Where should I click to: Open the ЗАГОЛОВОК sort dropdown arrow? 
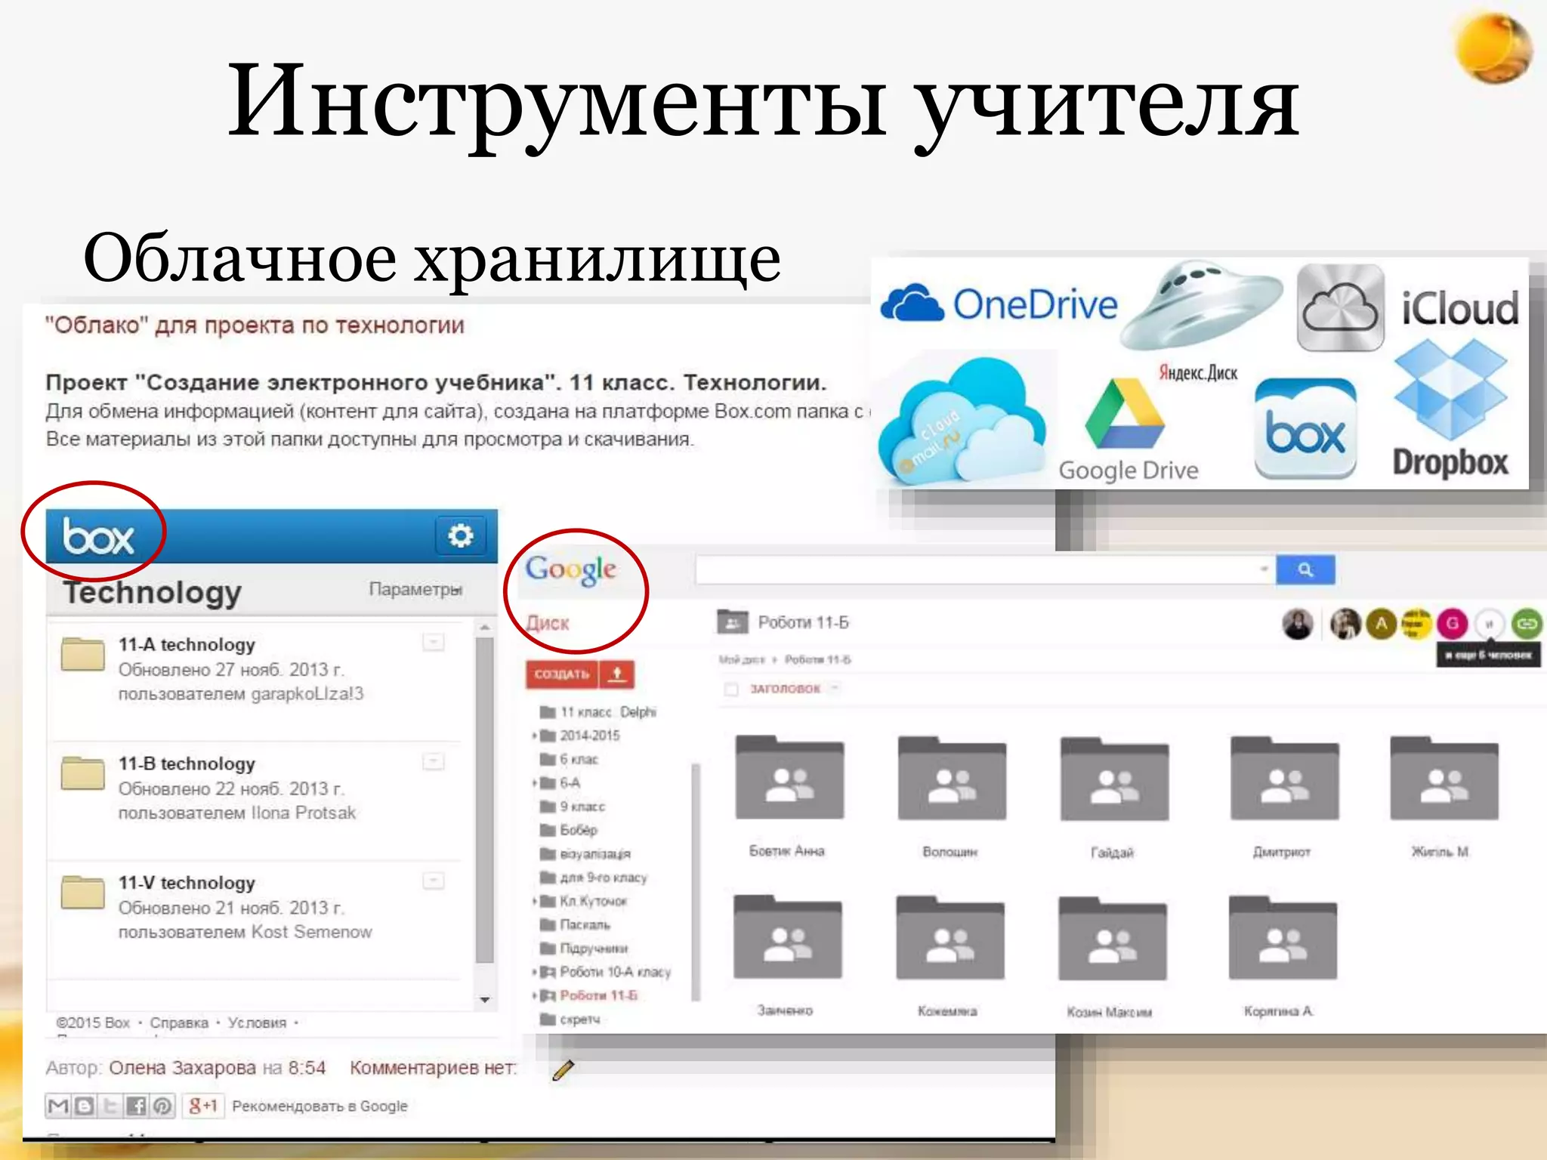click(x=835, y=688)
